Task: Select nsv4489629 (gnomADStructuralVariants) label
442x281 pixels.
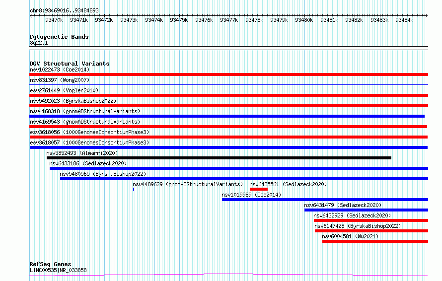Action: [x=188, y=184]
